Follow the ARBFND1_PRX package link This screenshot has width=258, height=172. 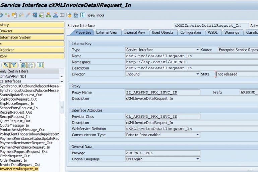click(x=139, y=153)
